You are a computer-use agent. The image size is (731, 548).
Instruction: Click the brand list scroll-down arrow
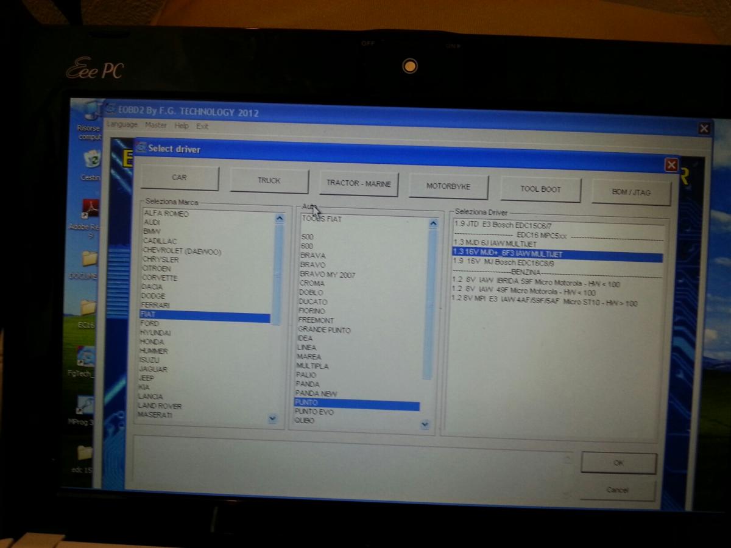272,418
